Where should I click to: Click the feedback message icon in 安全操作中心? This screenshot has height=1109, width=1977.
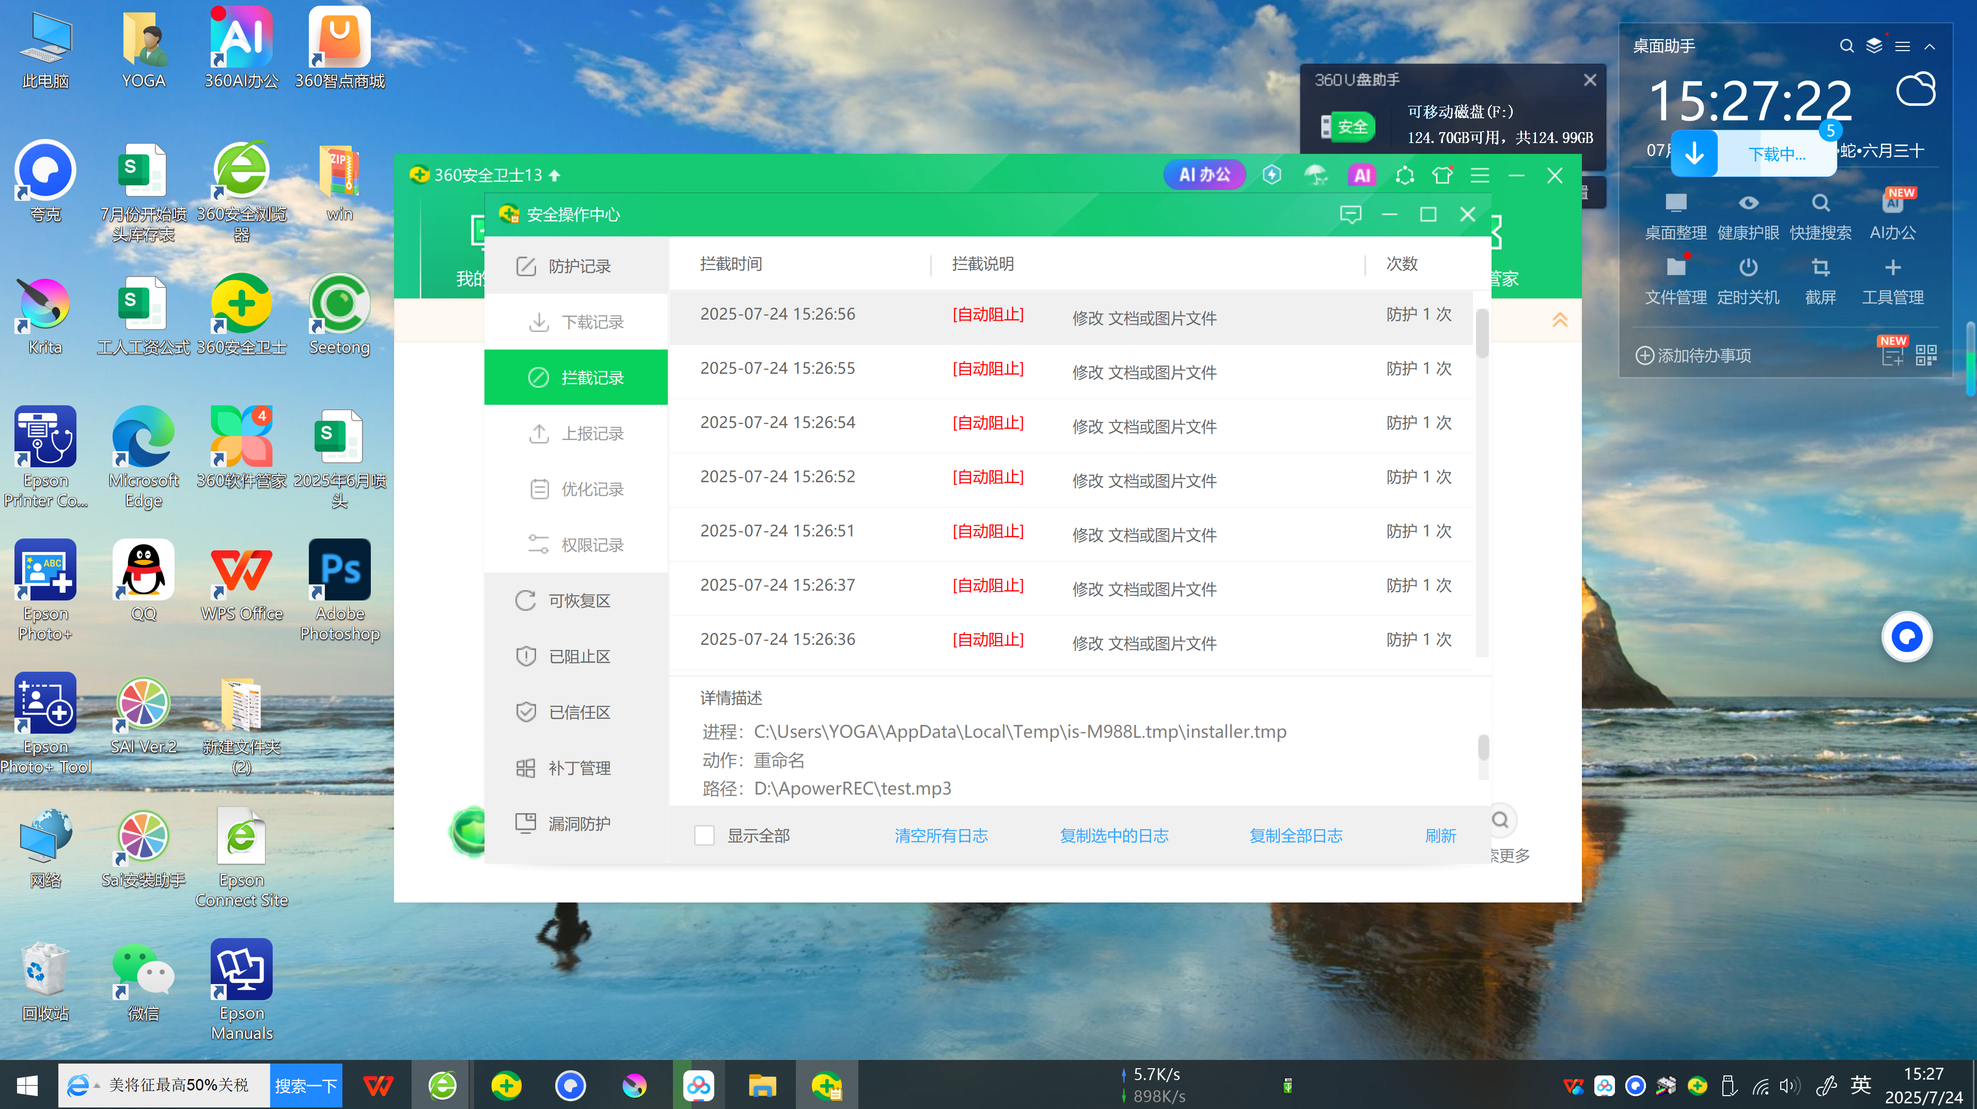[x=1350, y=214]
